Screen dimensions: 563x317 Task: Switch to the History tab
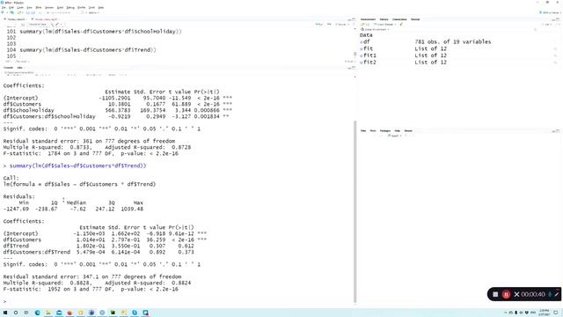(x=384, y=19)
